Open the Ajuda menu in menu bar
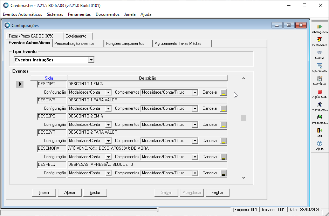 [146, 14]
